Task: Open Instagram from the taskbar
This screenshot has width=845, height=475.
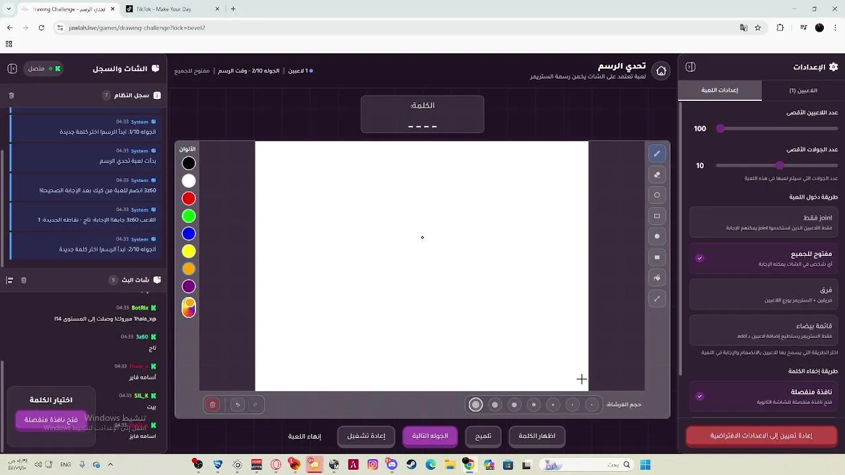Action: pyautogui.click(x=373, y=465)
